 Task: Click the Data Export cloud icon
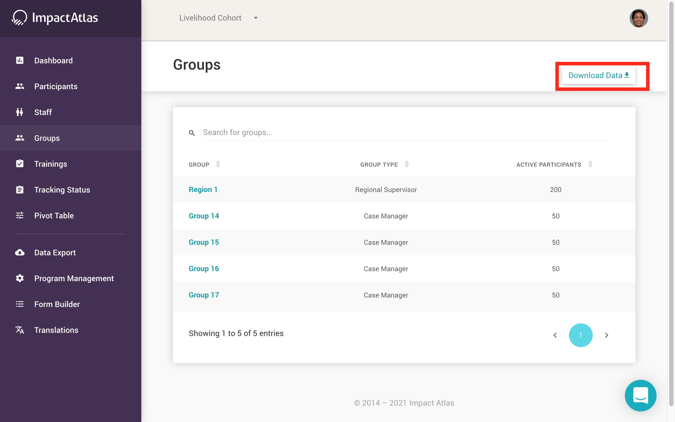[x=20, y=252]
